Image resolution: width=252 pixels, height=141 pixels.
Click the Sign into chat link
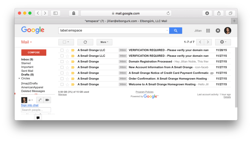tap(30, 105)
